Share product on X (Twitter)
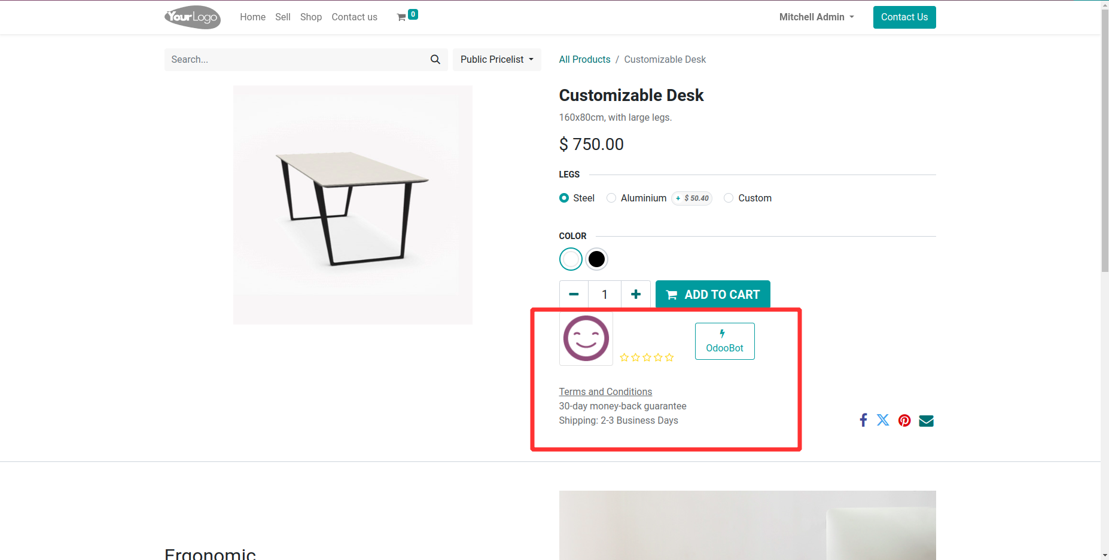Viewport: 1109px width, 560px height. click(883, 420)
